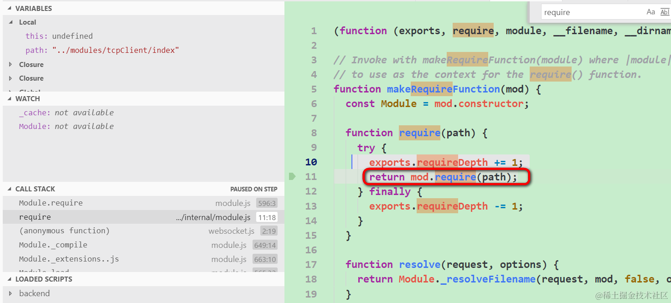Click the 649:14 line badge
Screen dimensions: 671x303
pyautogui.click(x=265, y=245)
